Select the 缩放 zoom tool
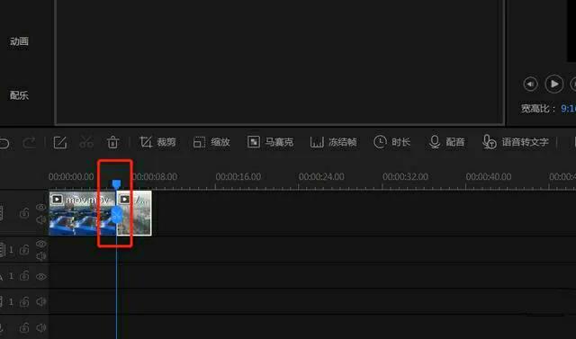This screenshot has width=576, height=339. 211,142
